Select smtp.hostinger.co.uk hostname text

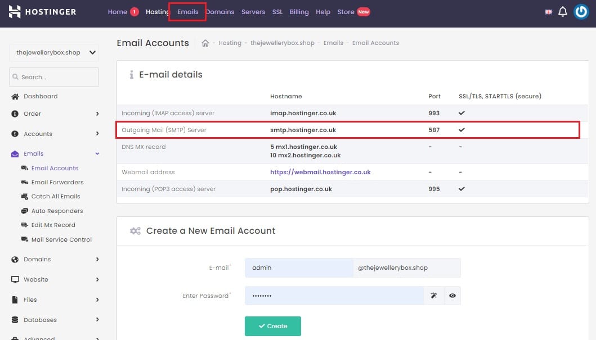[303, 130]
